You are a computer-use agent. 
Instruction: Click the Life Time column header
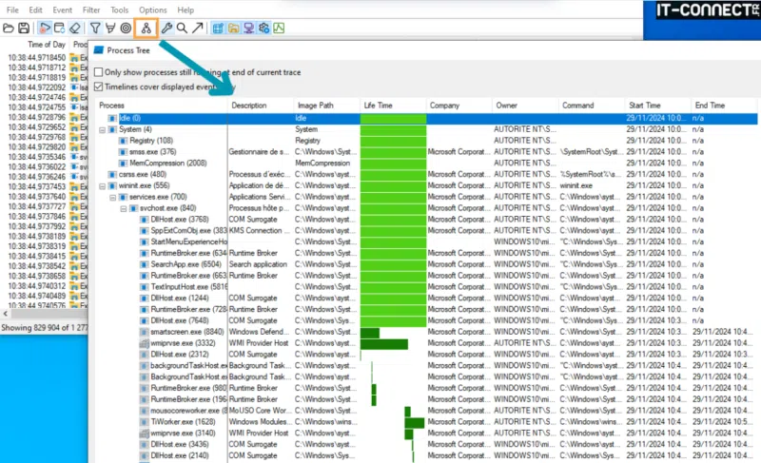[x=393, y=106]
